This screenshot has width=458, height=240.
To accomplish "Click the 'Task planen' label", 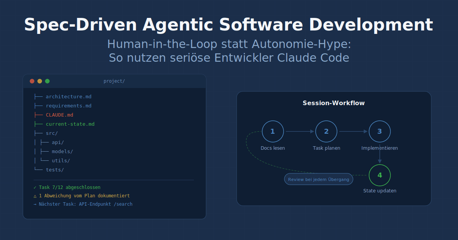I will (326, 148).
